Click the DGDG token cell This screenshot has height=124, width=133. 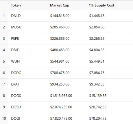tap(27, 73)
